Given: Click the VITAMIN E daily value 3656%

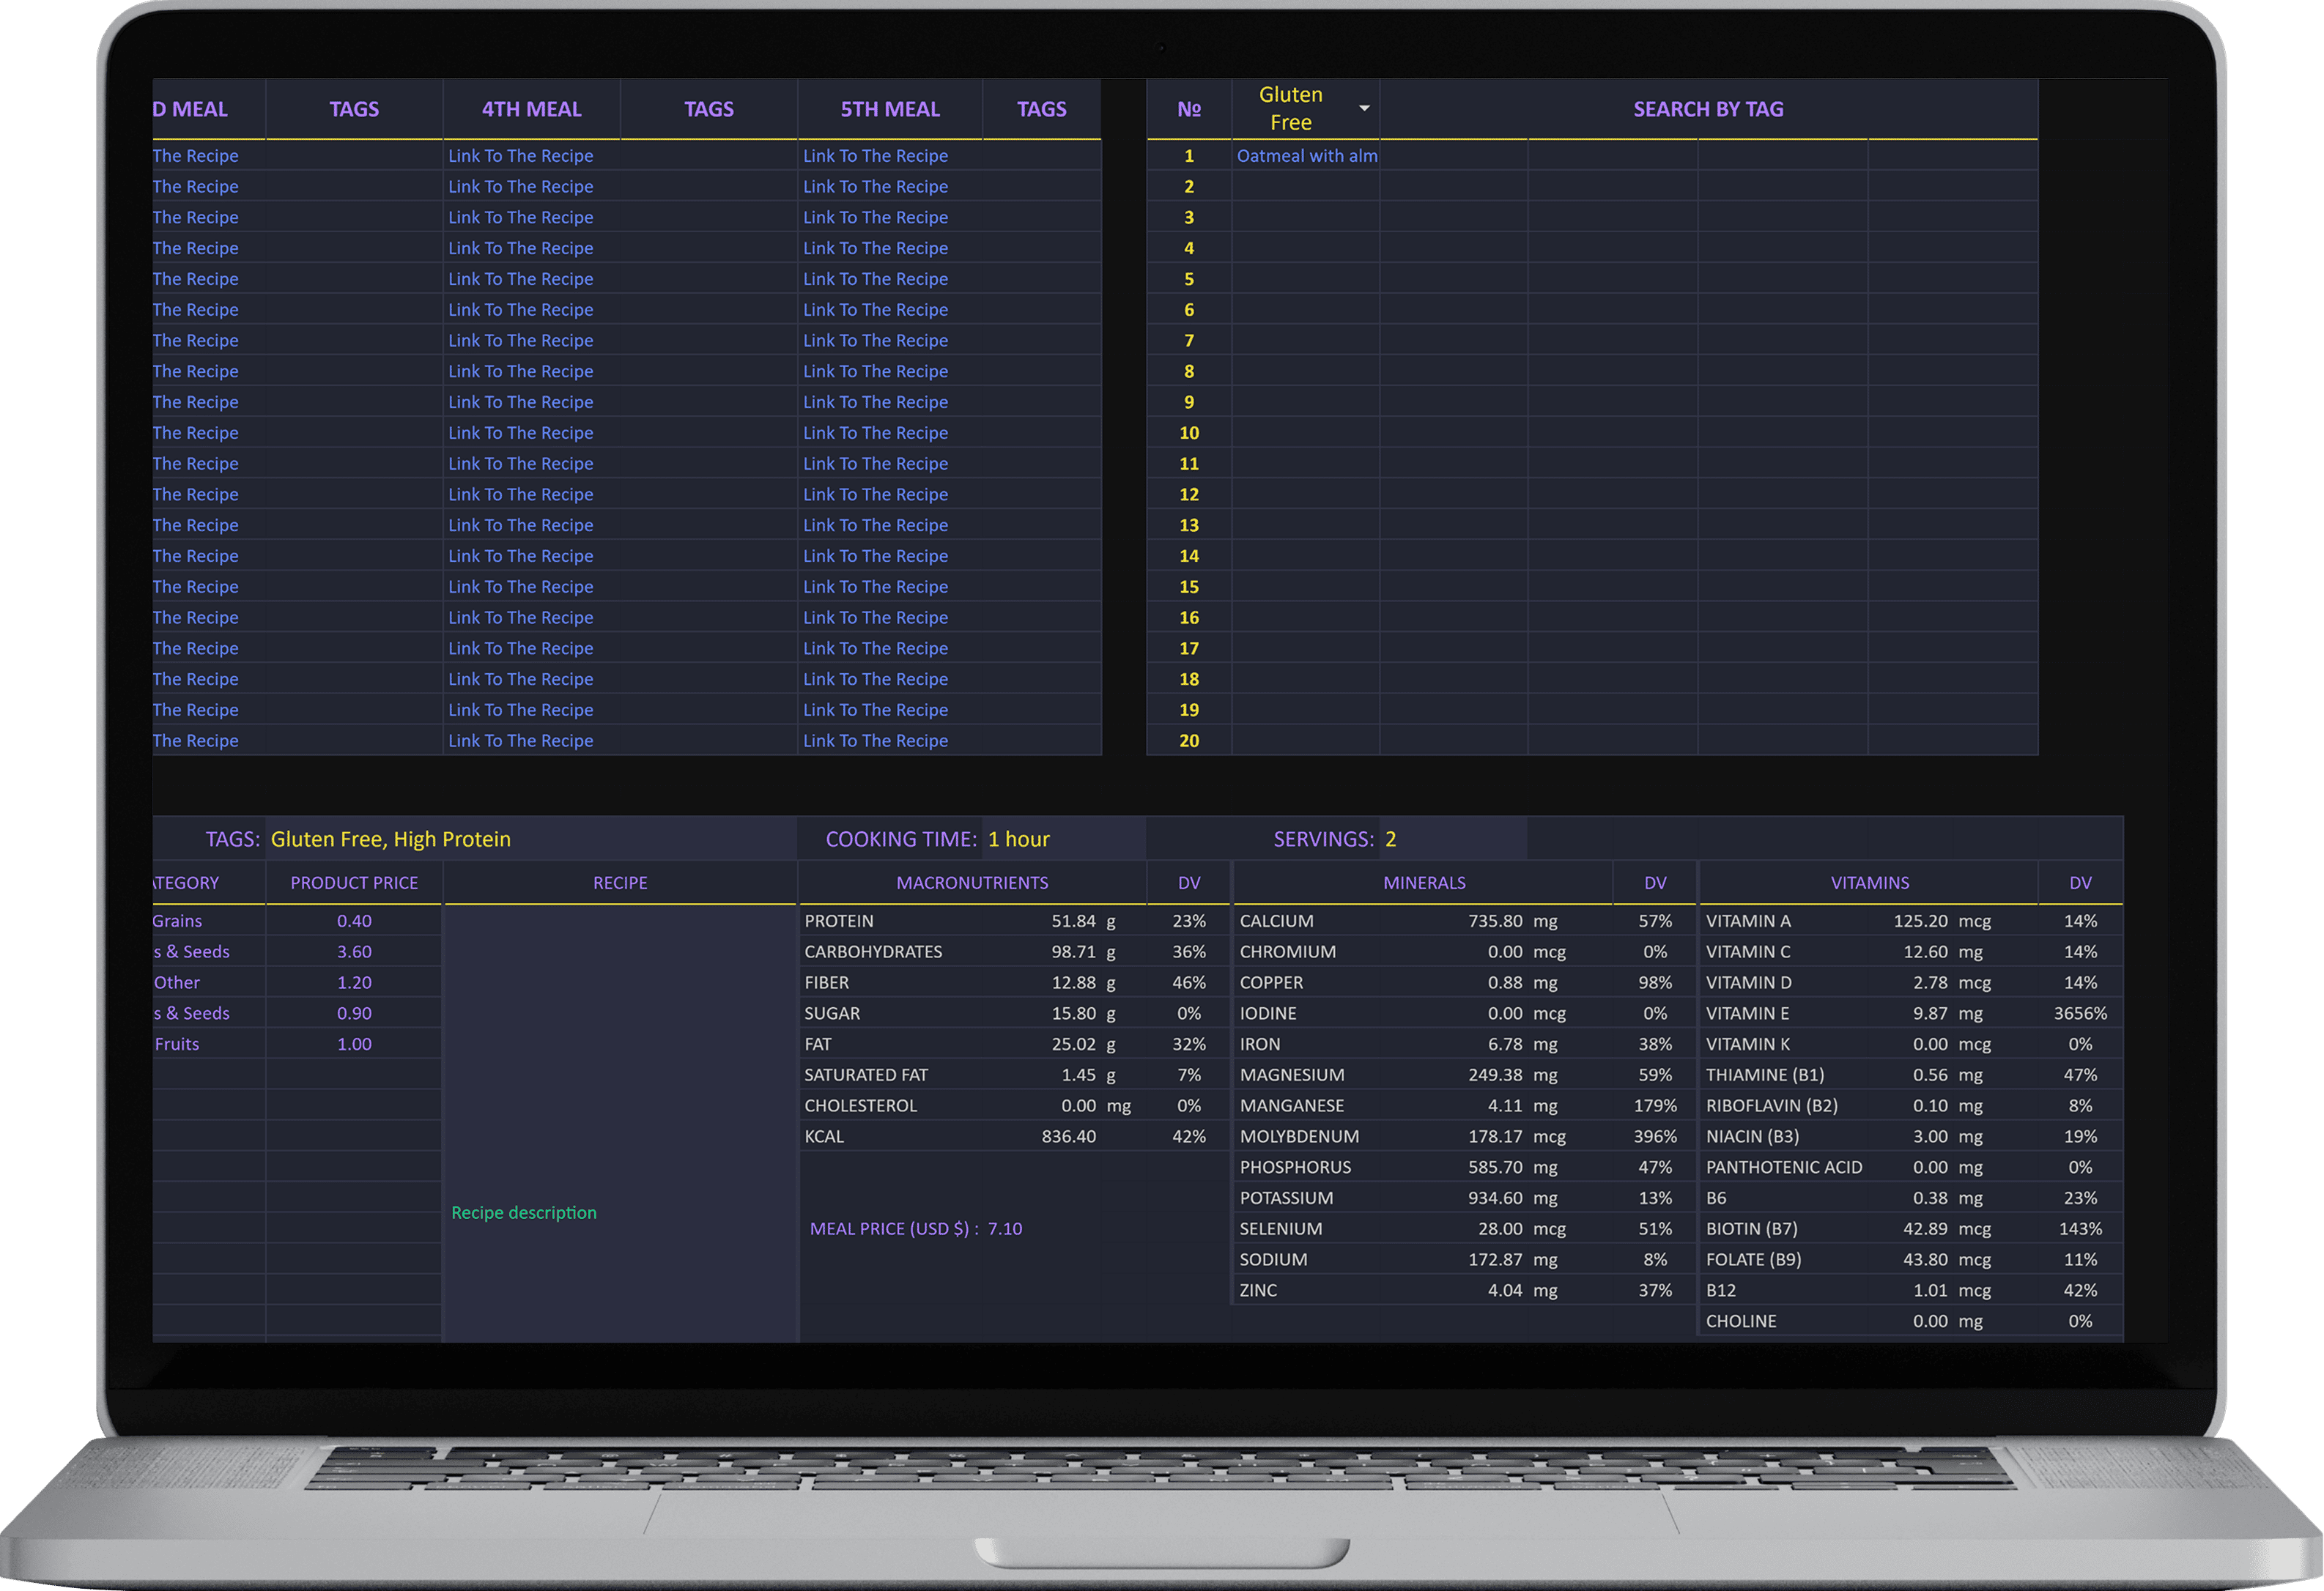Looking at the screenshot, I should coord(2079,1013).
